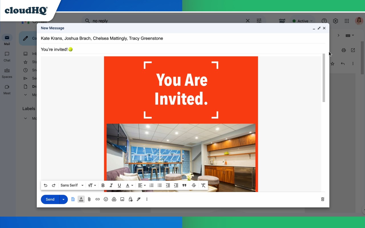Open the text alignment dropdown
The height and width of the screenshot is (228, 365).
coord(142,186)
